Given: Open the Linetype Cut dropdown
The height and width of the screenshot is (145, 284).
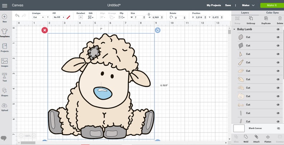Looking at the screenshot, I should tap(38, 17).
